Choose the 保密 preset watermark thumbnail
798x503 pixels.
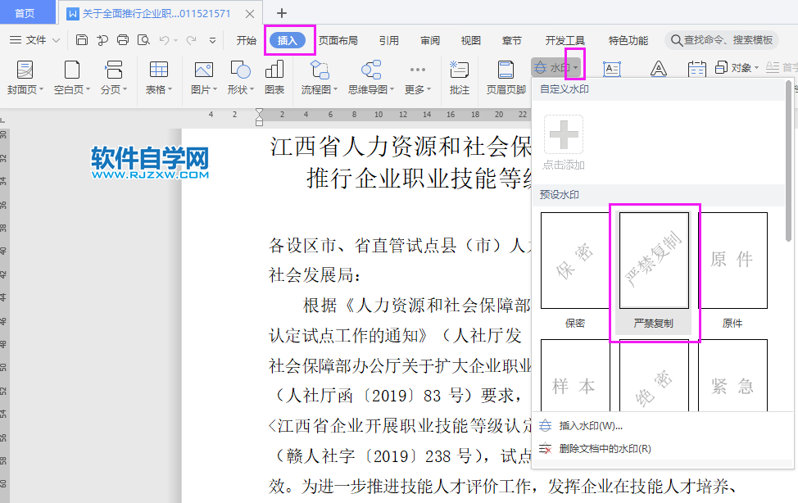pos(574,259)
